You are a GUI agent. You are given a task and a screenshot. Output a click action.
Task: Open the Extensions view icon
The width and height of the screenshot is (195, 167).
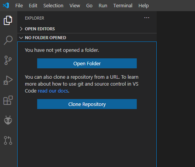pyautogui.click(x=8, y=100)
